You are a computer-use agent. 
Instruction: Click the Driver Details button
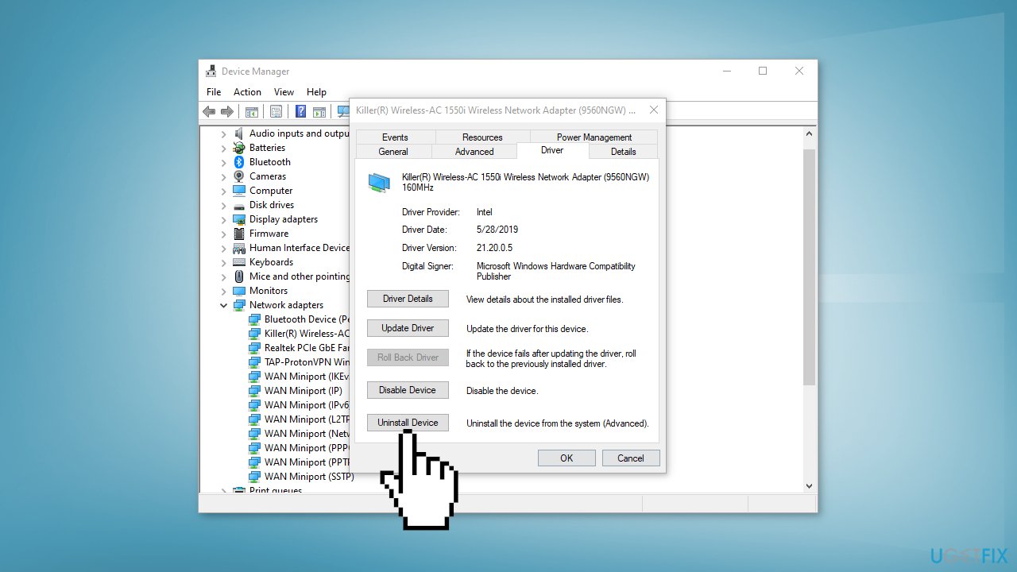tap(408, 298)
